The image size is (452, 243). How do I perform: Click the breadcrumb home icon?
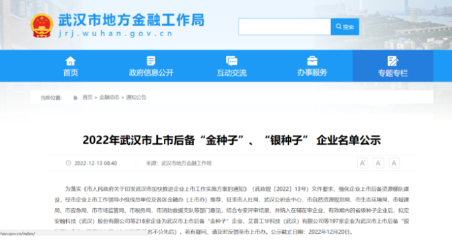(x=76, y=98)
